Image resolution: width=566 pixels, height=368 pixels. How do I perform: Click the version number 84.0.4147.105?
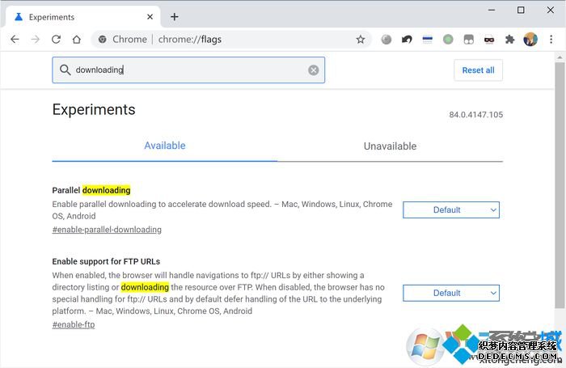tap(475, 115)
